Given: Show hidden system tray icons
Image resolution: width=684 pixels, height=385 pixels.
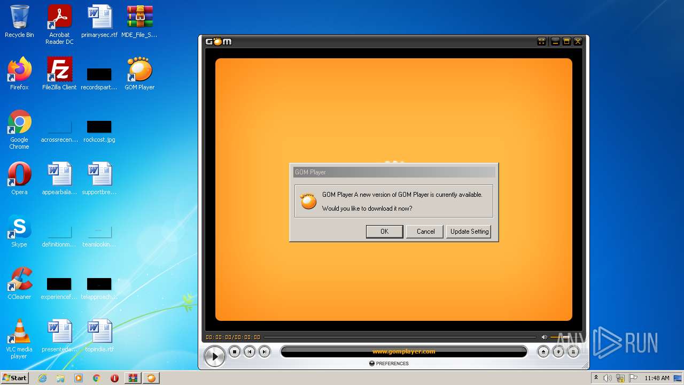Looking at the screenshot, I should point(596,378).
